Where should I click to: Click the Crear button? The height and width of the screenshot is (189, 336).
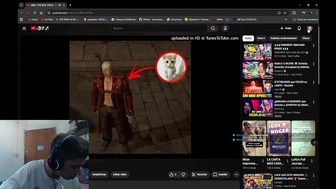tap(286, 28)
